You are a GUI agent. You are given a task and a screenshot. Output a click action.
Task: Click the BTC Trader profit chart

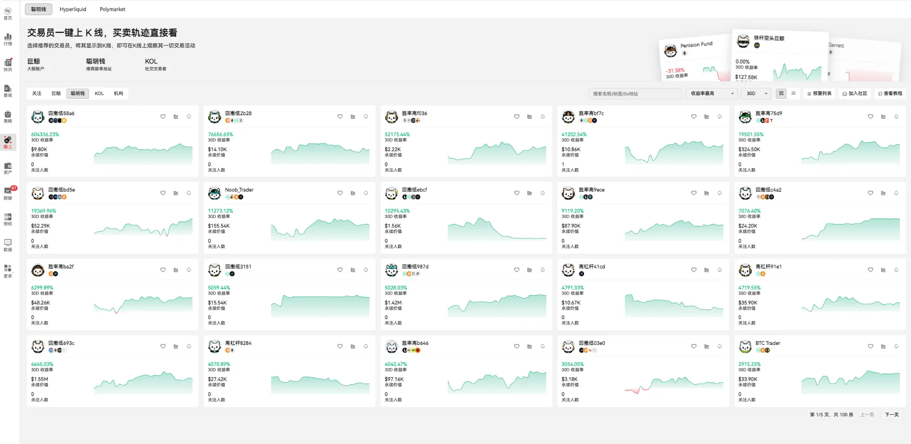851,382
